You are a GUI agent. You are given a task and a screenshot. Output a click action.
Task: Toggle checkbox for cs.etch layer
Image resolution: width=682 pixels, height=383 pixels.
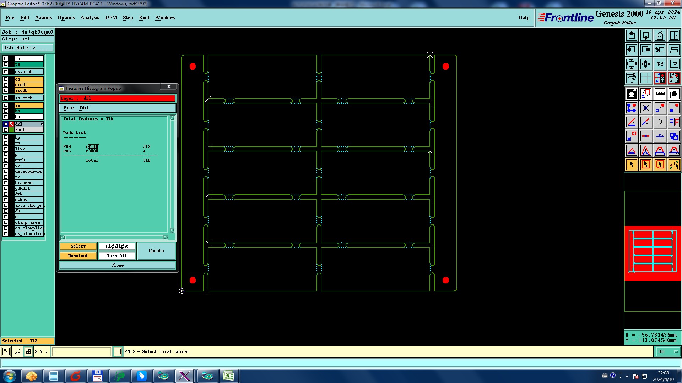click(x=6, y=72)
